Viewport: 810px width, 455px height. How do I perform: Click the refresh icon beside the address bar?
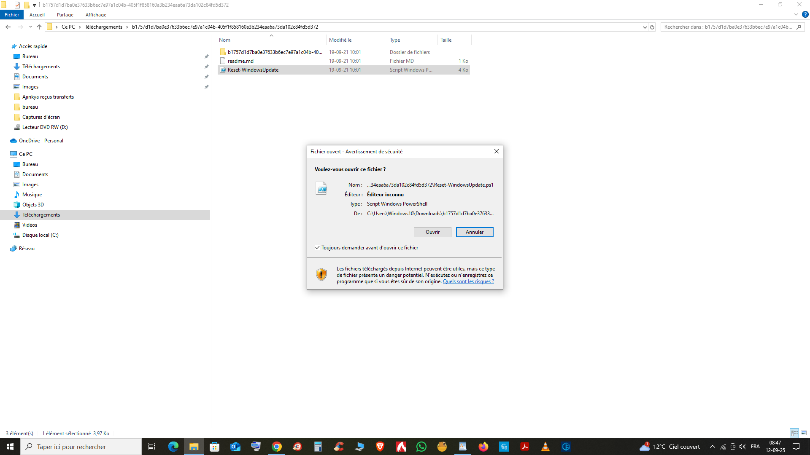coord(652,27)
